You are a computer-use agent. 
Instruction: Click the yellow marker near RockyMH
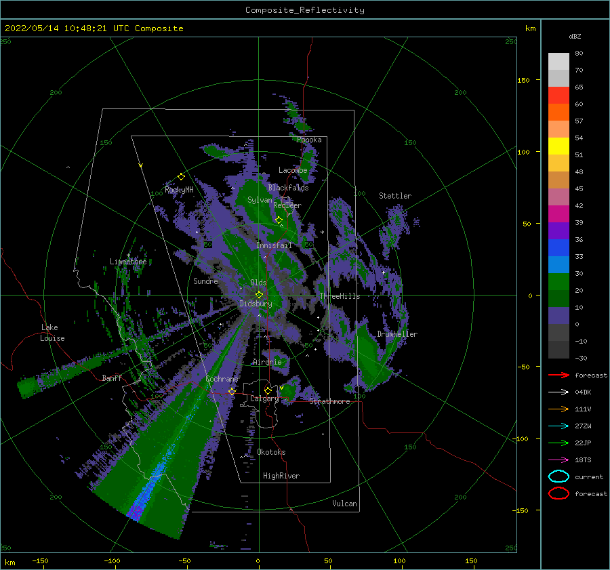tap(181, 177)
